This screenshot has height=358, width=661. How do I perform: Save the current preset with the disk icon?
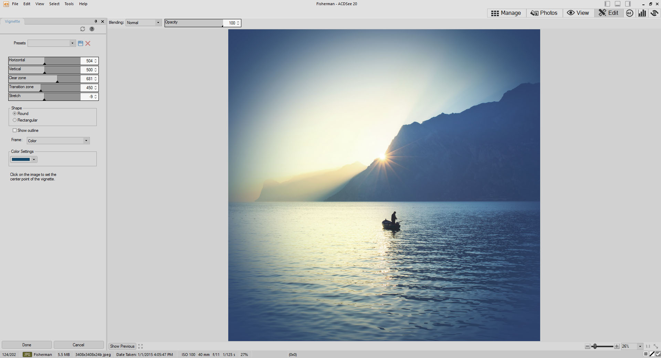pyautogui.click(x=81, y=43)
